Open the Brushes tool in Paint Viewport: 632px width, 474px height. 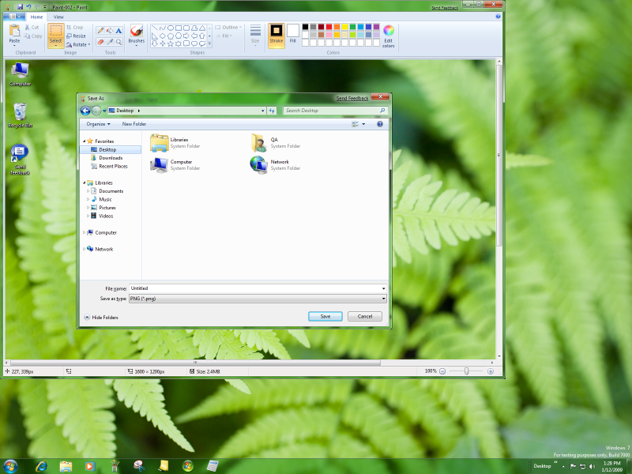pos(136,34)
